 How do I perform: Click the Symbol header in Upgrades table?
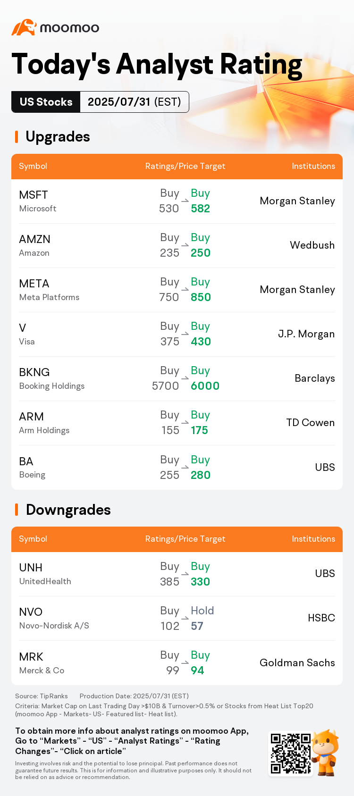pyautogui.click(x=33, y=166)
